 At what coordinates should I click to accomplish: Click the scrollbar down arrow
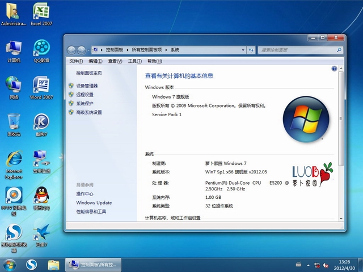click(341, 218)
